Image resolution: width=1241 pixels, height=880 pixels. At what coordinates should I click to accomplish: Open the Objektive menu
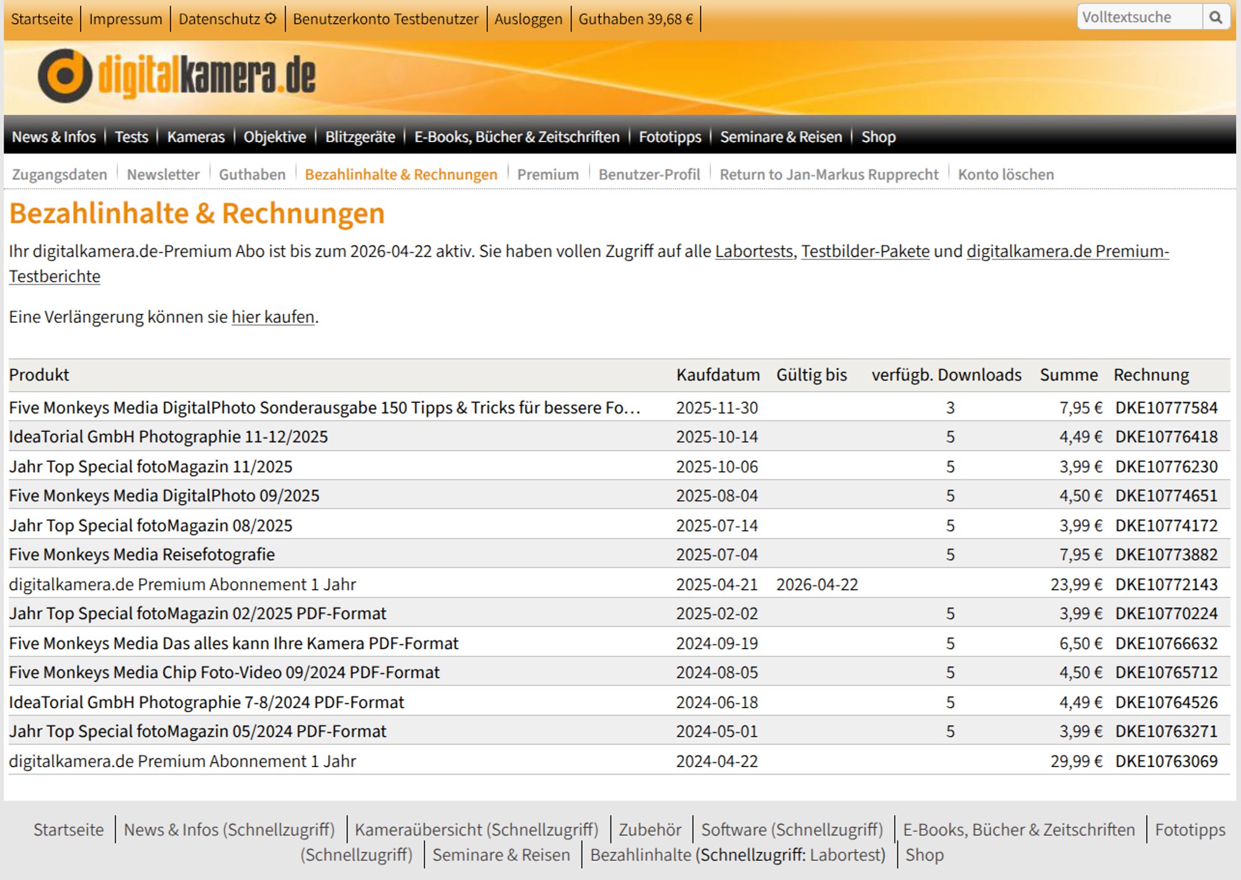(275, 137)
